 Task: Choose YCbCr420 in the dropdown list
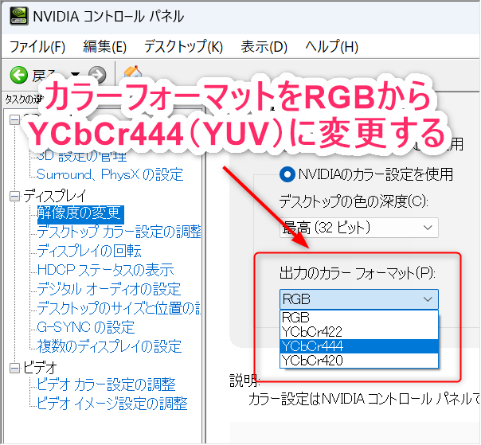[359, 361]
